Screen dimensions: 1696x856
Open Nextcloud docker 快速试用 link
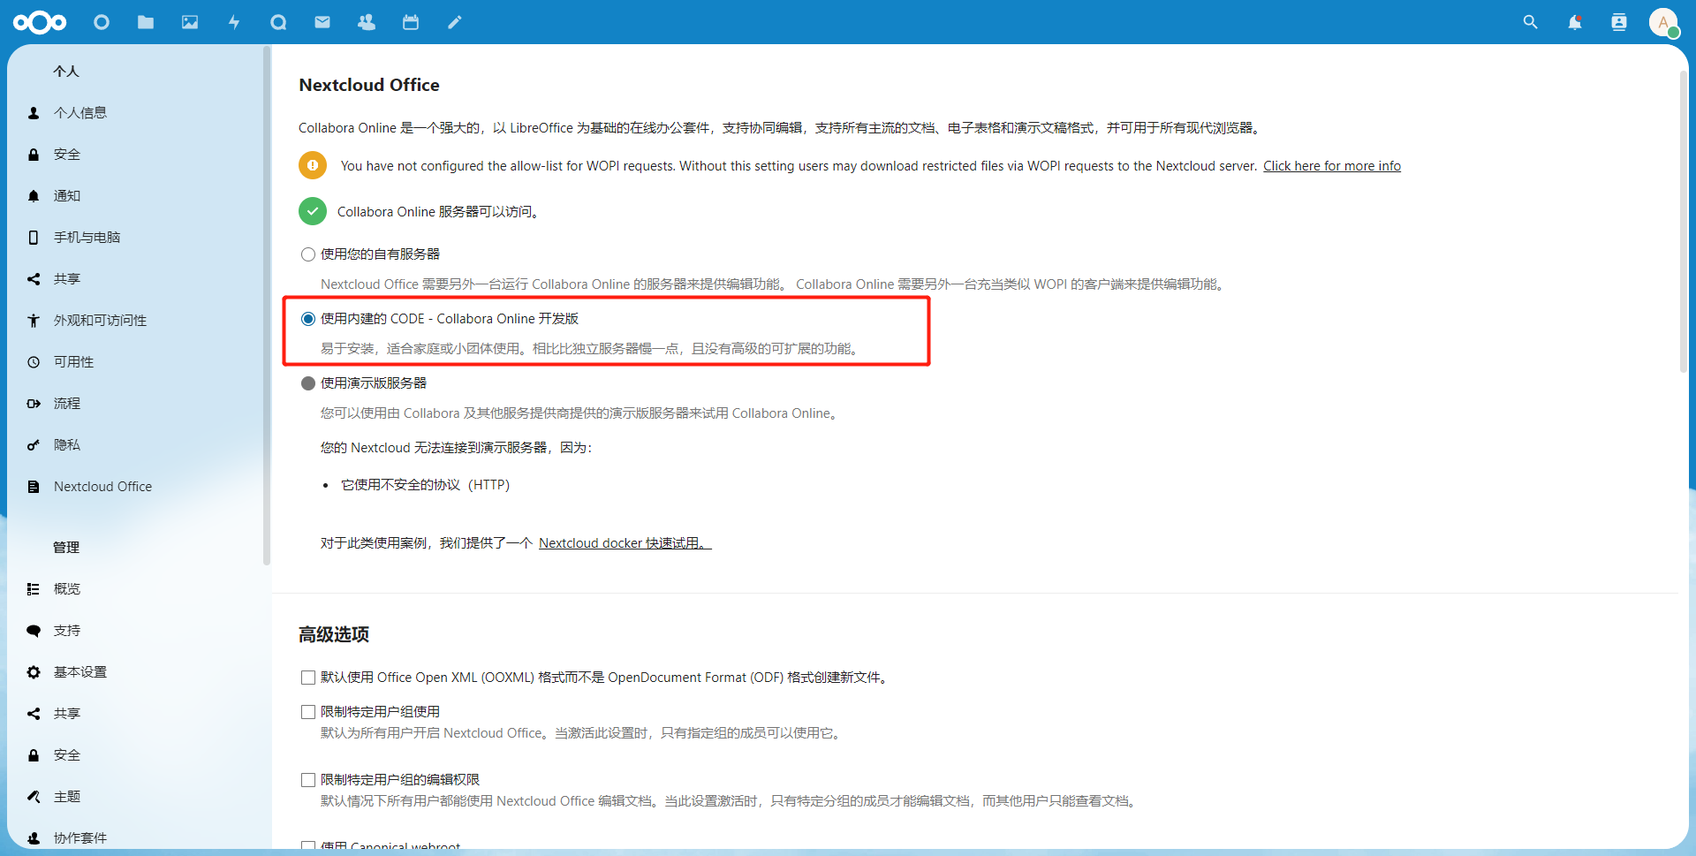pyautogui.click(x=625, y=543)
